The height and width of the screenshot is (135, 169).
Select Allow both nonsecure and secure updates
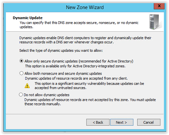[x=21, y=73]
